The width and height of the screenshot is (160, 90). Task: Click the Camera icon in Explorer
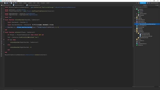click(x=138, y=10)
